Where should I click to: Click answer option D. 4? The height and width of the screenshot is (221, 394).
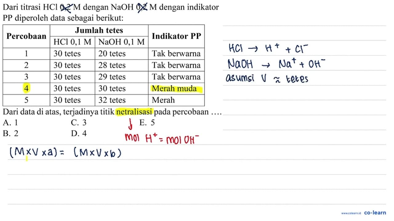click(x=79, y=133)
